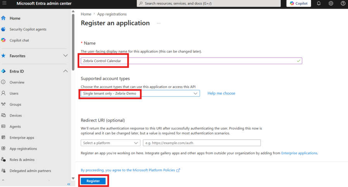The height and width of the screenshot is (187, 348).
Task: Open the notifications bell
Action: [x=319, y=3]
